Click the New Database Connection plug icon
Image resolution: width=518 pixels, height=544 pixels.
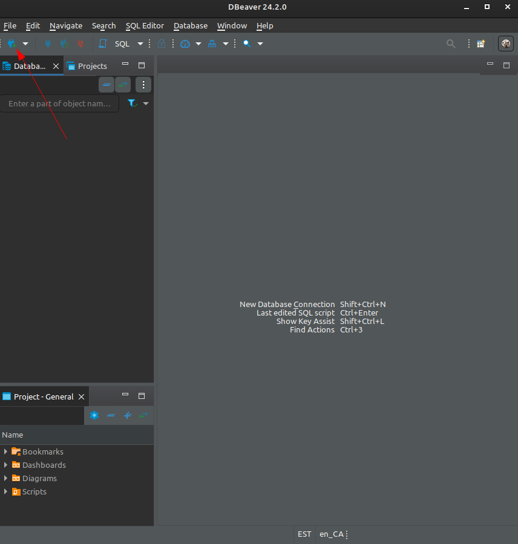point(12,44)
